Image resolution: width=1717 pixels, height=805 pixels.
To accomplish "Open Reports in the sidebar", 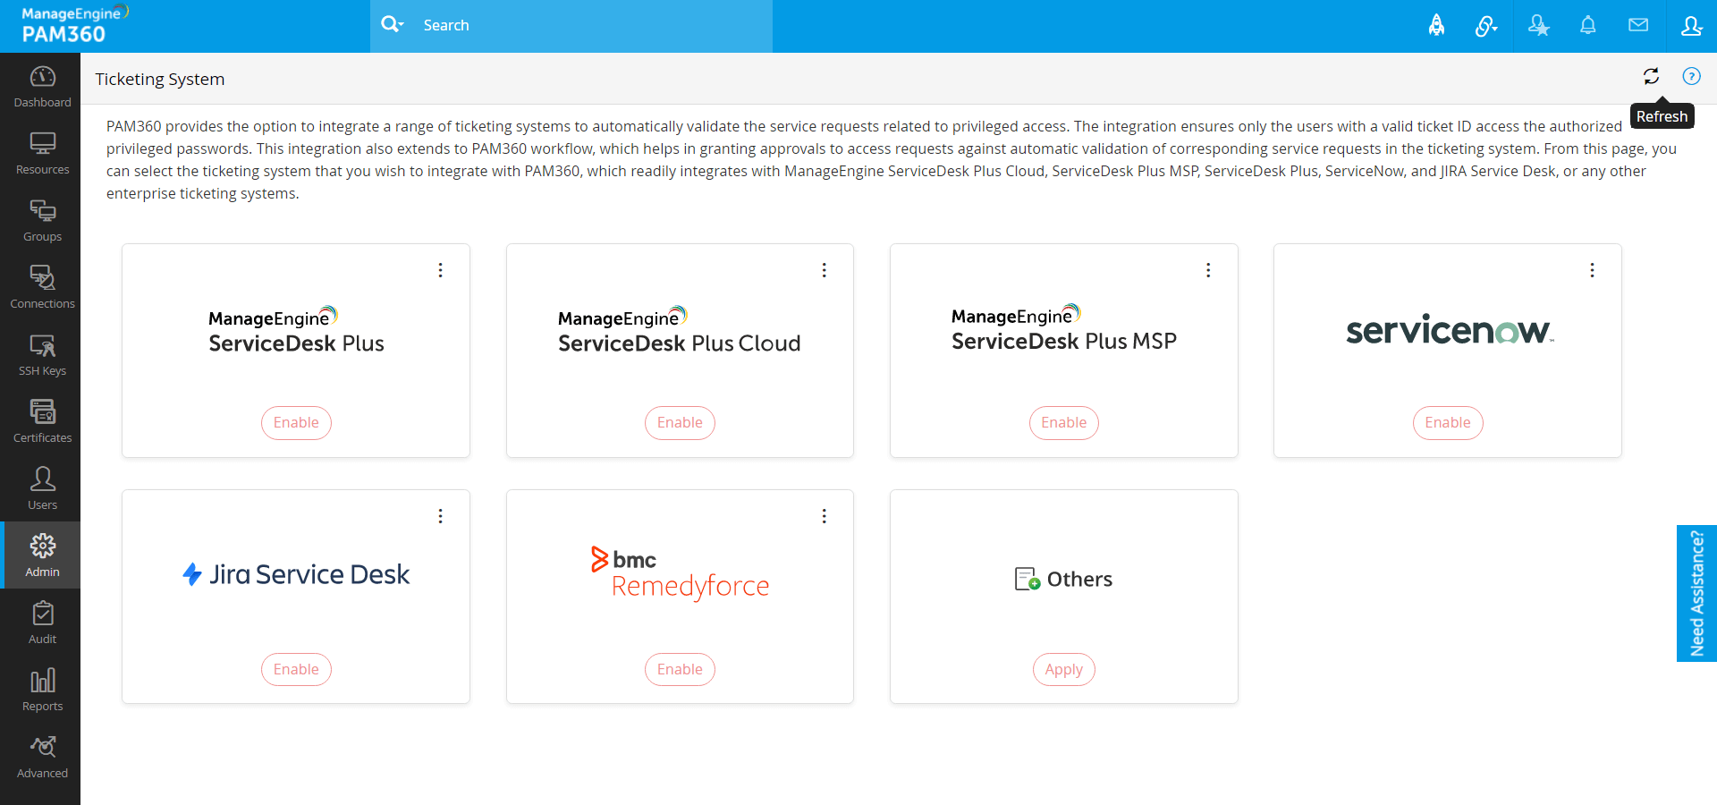I will click(x=42, y=691).
